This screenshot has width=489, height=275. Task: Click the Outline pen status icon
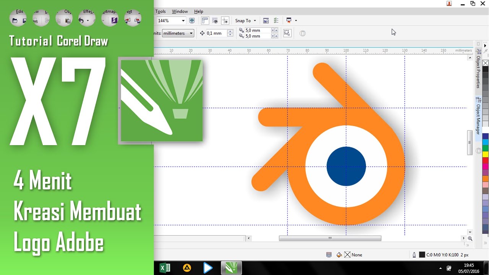click(x=414, y=255)
